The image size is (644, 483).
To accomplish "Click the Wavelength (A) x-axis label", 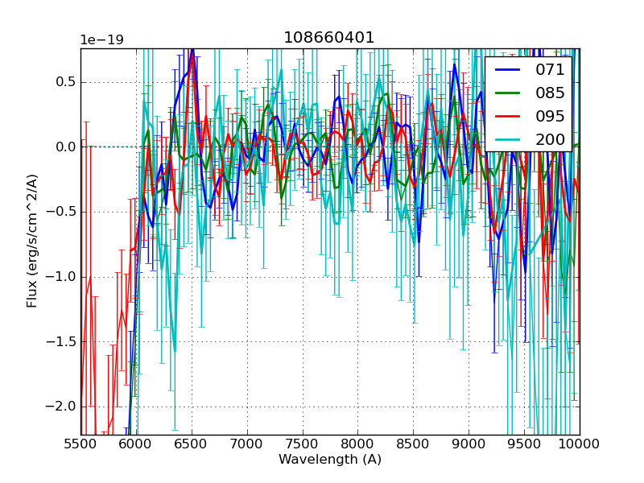I will pos(329,460).
